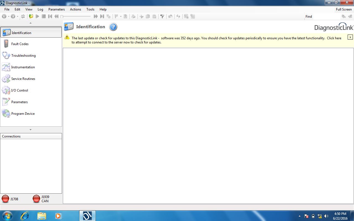Select Service Routines in the sidebar
Viewport: 354px width, 221px height.
[x=31, y=79]
